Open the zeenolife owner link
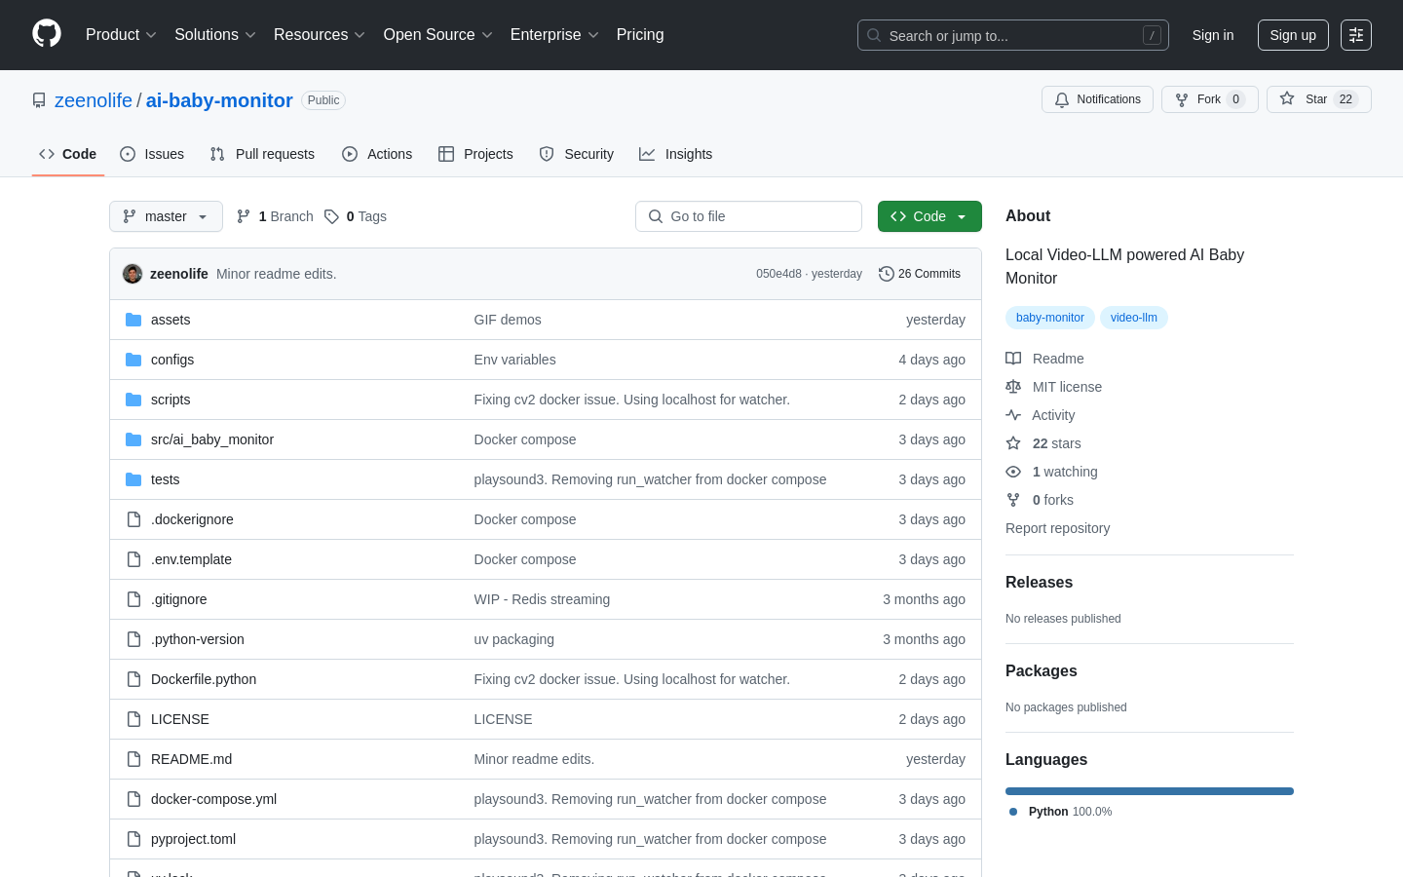Viewport: 1403px width, 877px height. (x=94, y=100)
